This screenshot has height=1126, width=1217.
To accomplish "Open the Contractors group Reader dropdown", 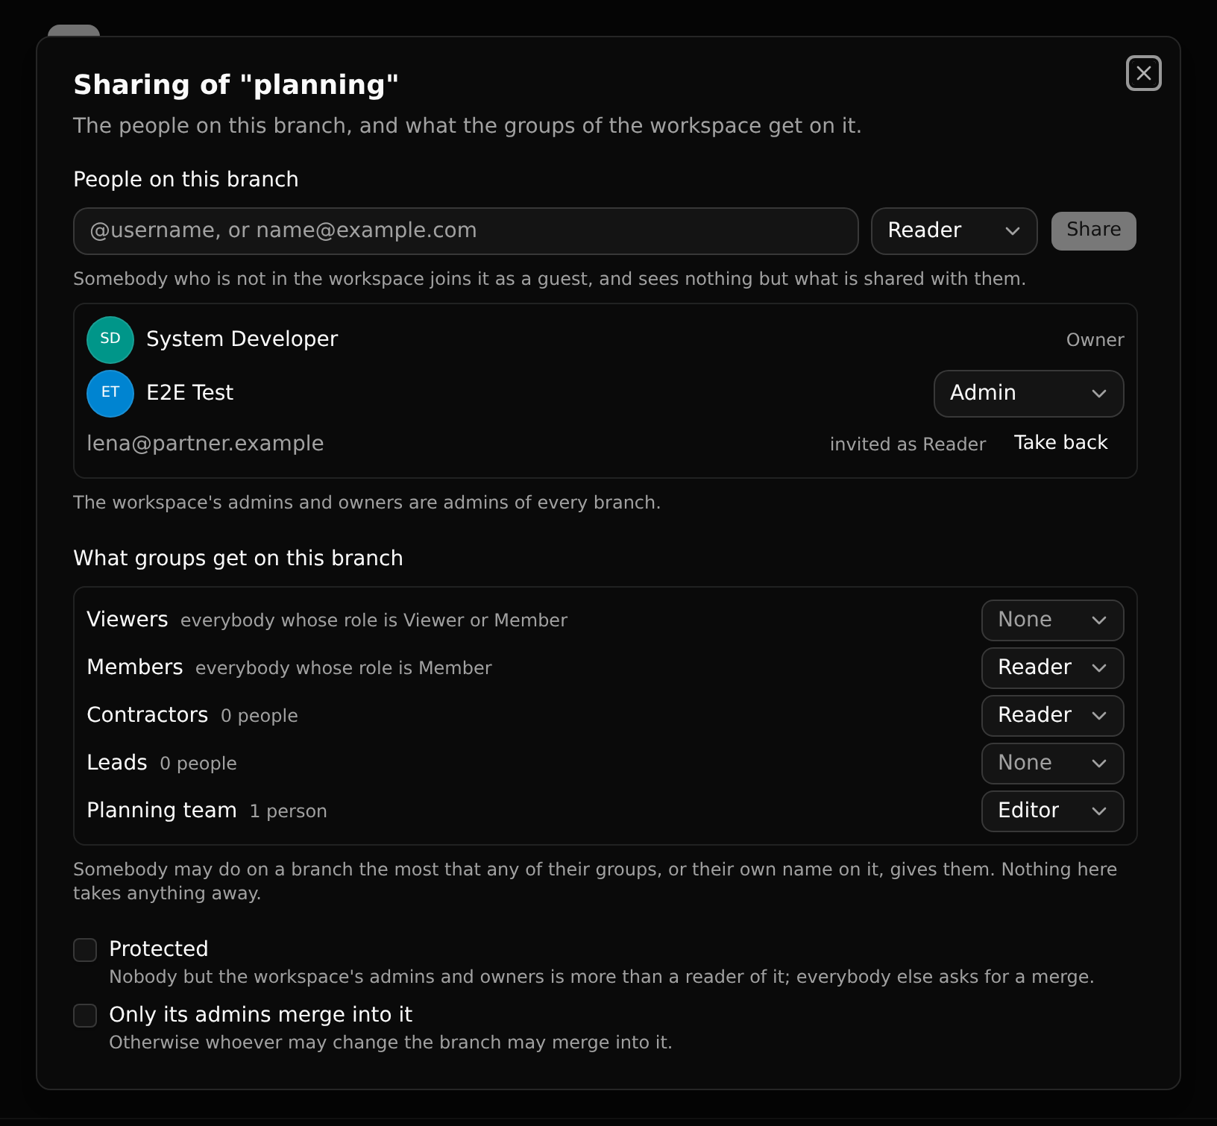I will click(1052, 715).
